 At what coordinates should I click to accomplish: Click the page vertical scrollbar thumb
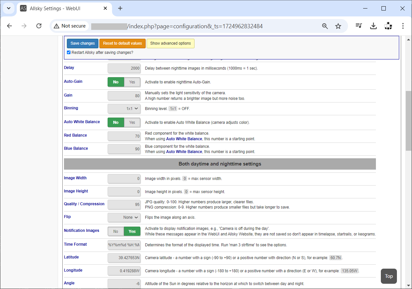click(408, 120)
